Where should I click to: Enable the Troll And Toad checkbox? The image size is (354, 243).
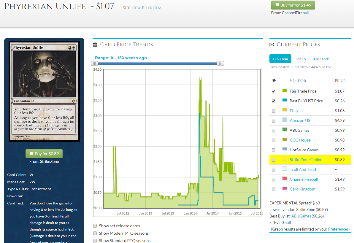tap(274, 170)
